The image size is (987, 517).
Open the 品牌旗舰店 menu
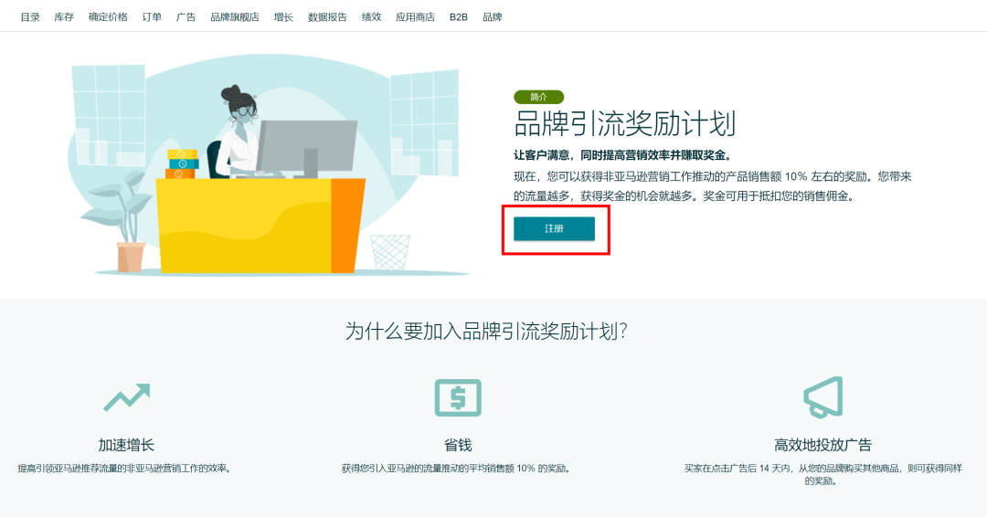(x=235, y=17)
